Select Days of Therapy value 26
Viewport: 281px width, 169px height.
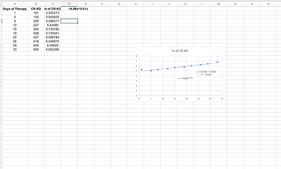[15, 41]
